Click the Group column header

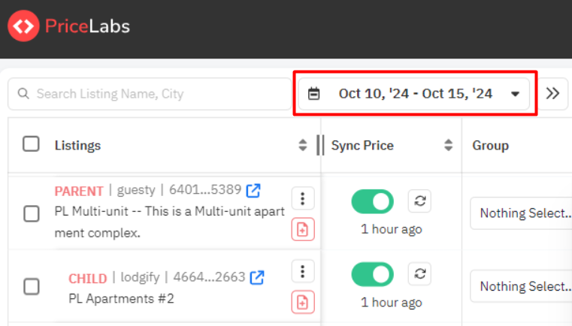pos(490,146)
